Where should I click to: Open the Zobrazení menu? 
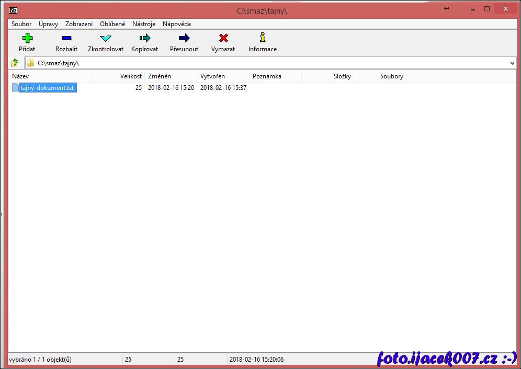[x=79, y=24]
